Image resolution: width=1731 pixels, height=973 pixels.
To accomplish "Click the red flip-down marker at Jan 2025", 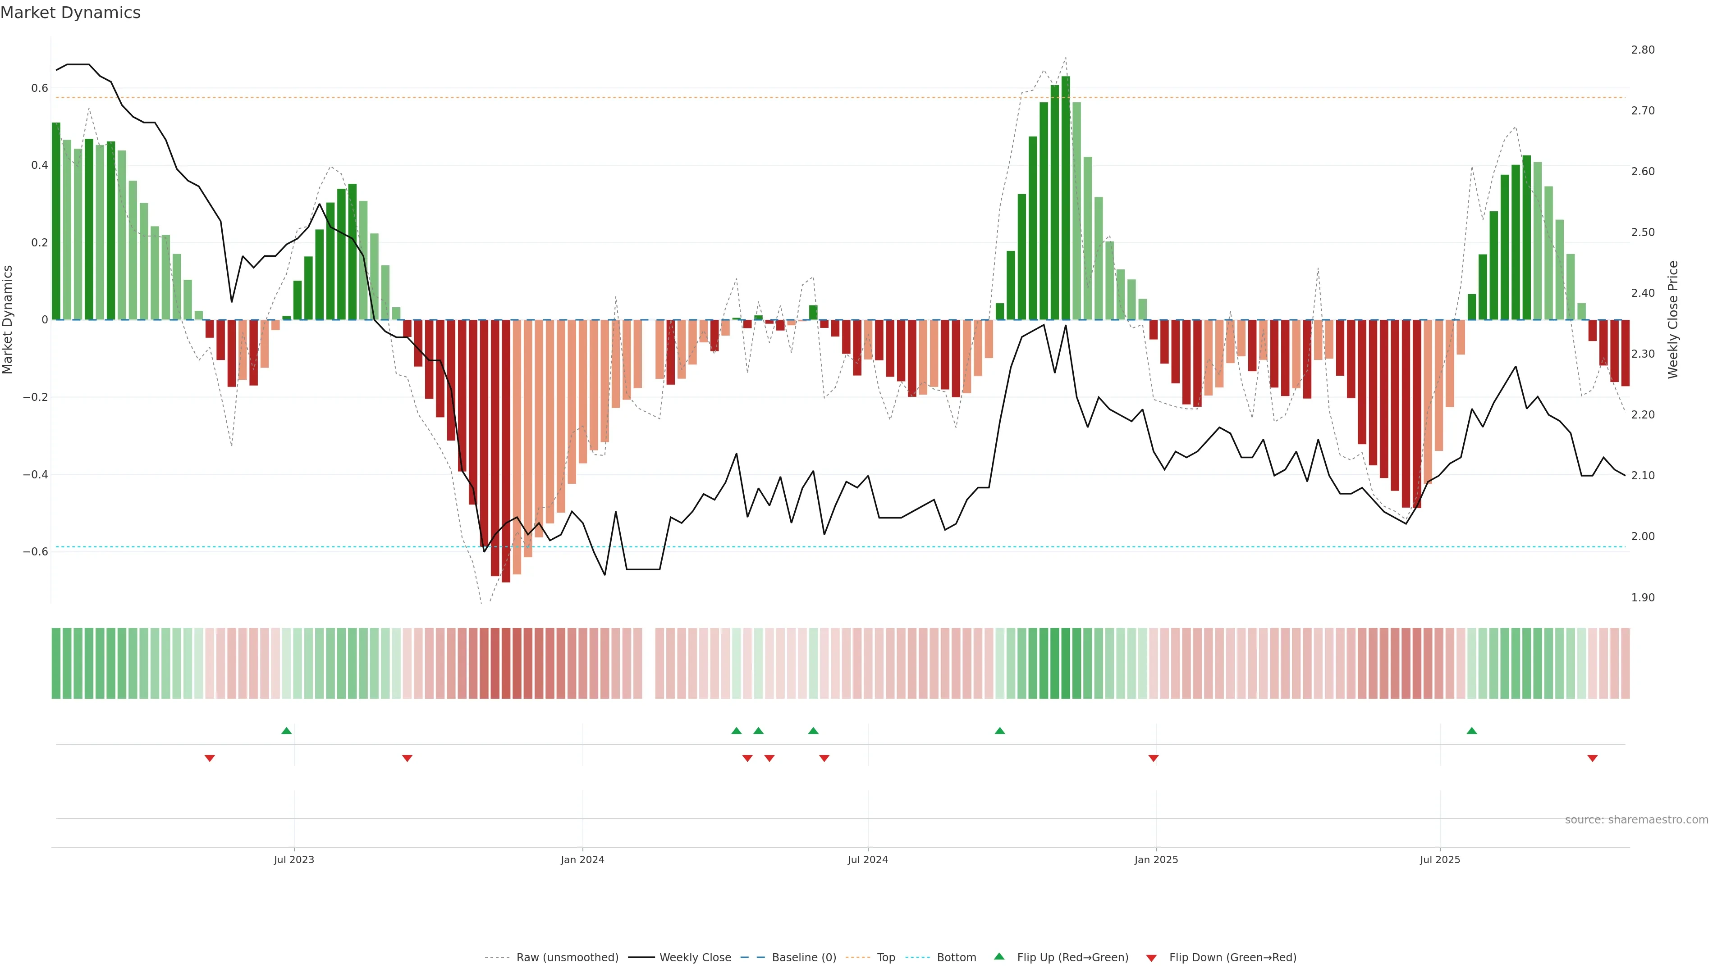I will click(x=1153, y=758).
